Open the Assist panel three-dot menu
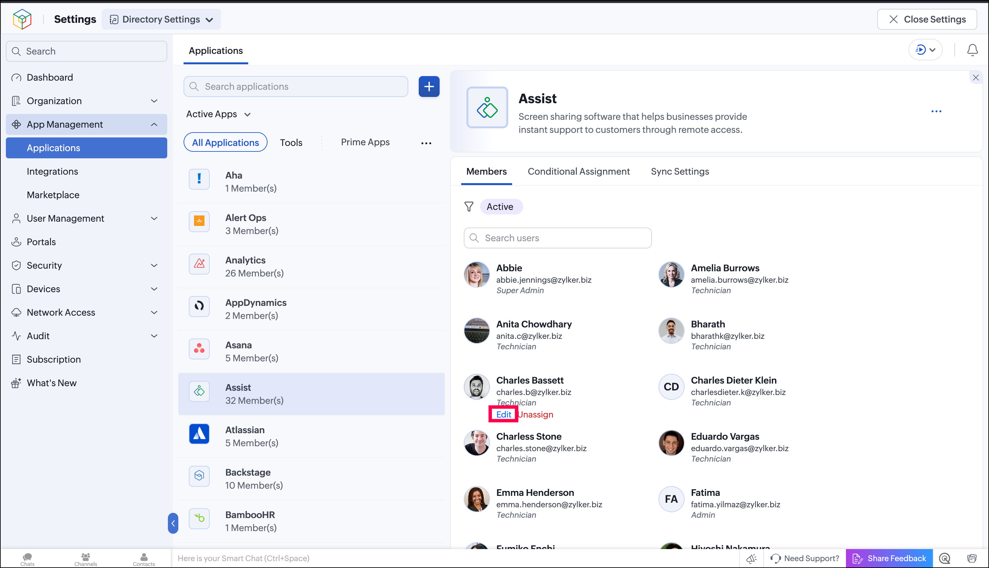 click(x=936, y=112)
